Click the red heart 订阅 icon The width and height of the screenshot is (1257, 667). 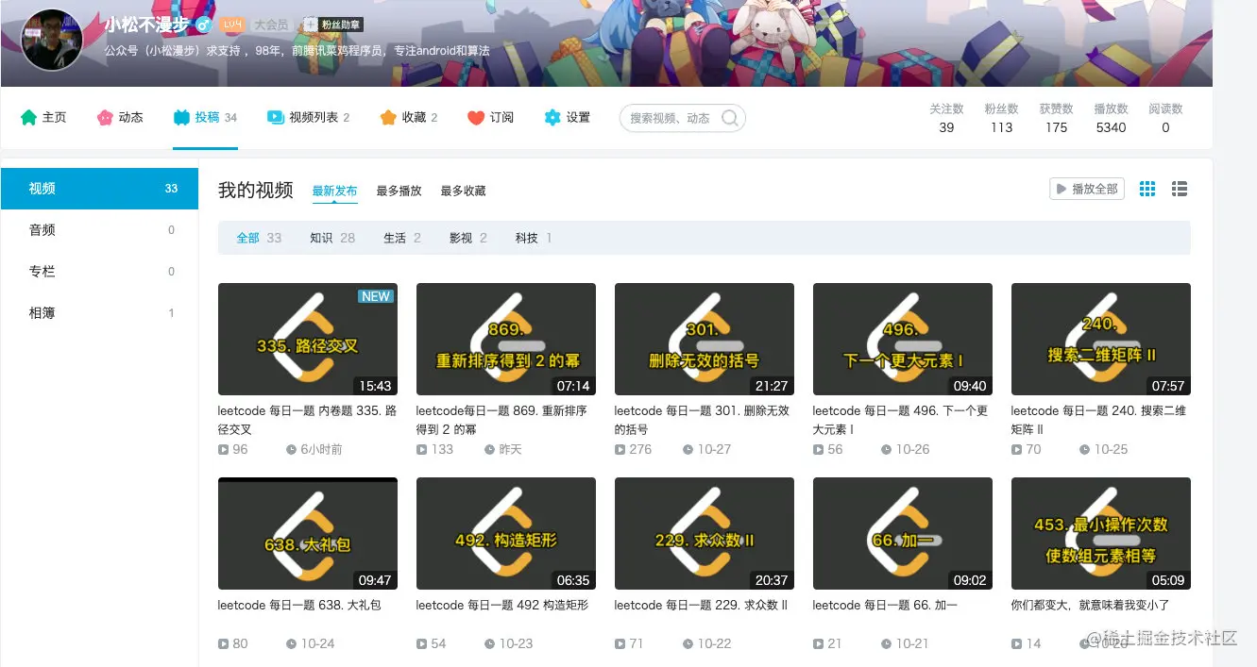476,118
